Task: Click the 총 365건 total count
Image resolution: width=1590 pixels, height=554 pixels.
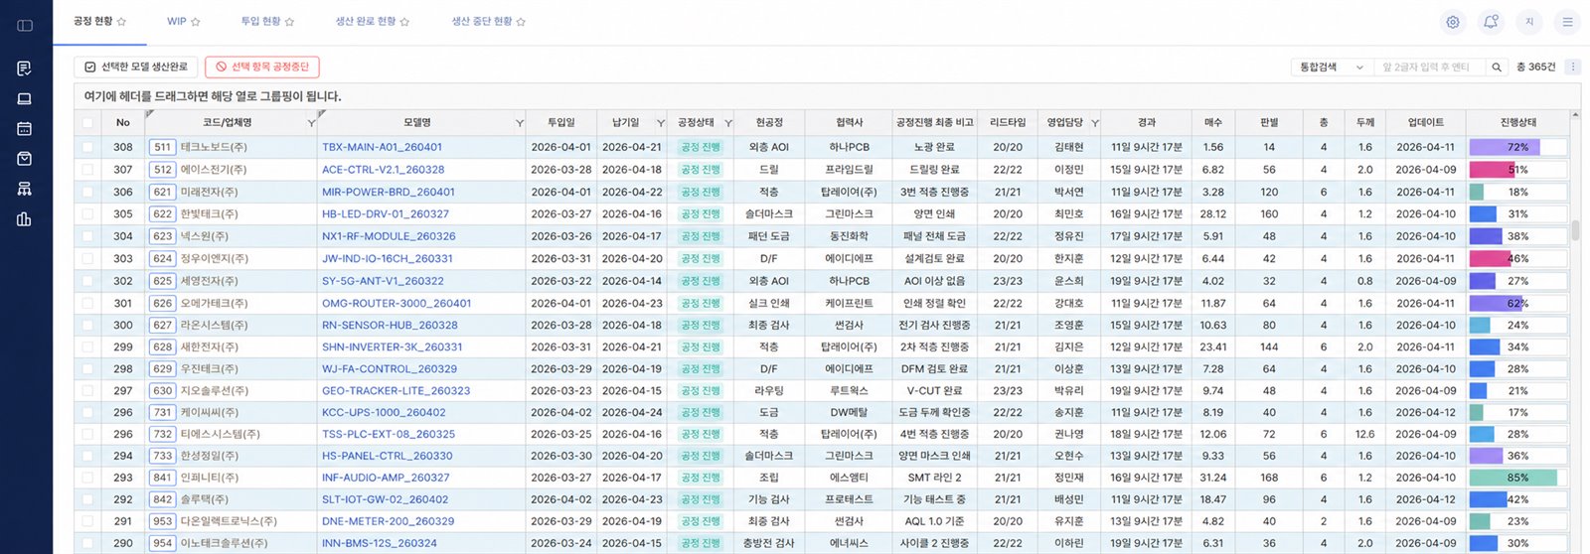Action: [x=1536, y=68]
